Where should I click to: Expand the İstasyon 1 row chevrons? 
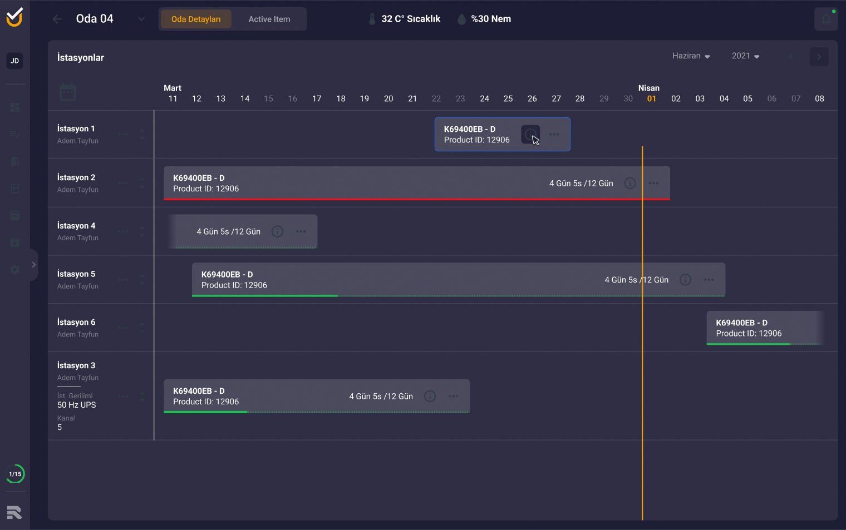[142, 135]
